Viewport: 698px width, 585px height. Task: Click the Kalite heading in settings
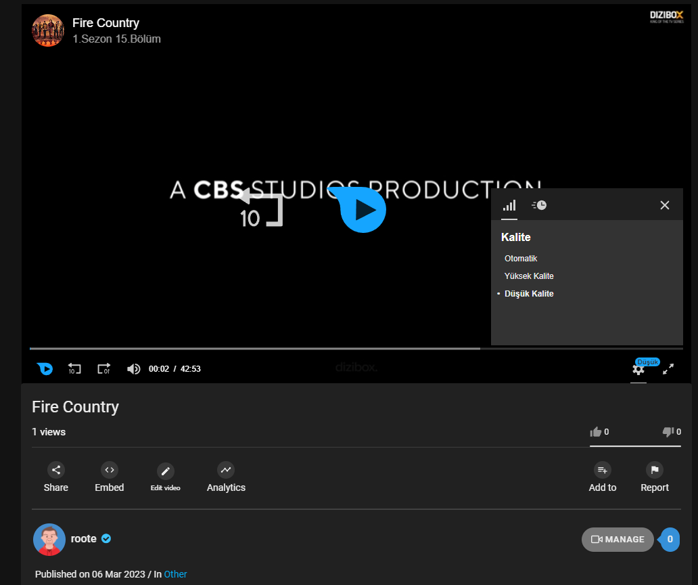[516, 237]
